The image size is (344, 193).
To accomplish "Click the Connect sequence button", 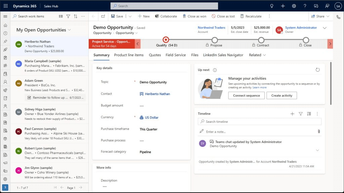I will pyautogui.click(x=246, y=95).
